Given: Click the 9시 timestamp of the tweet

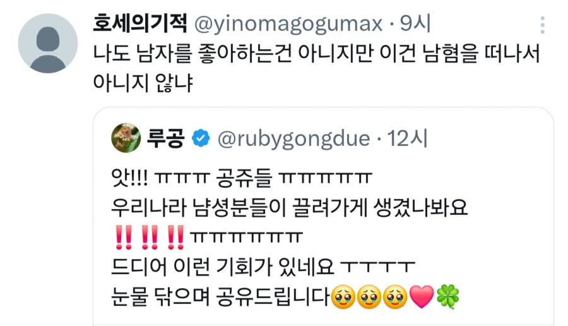Looking at the screenshot, I should (x=415, y=23).
